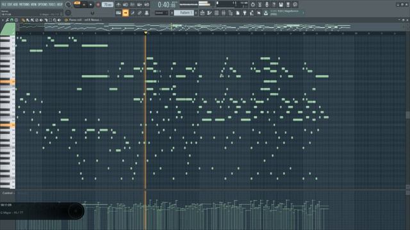Open the FILE menu
The height and width of the screenshot is (230, 410).
coord(4,4)
